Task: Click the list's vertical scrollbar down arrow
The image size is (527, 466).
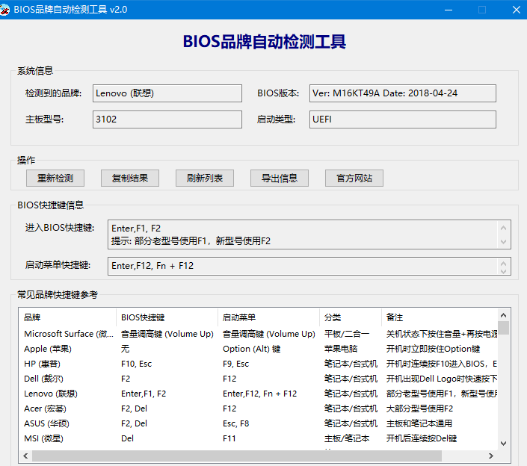Action: (x=505, y=443)
